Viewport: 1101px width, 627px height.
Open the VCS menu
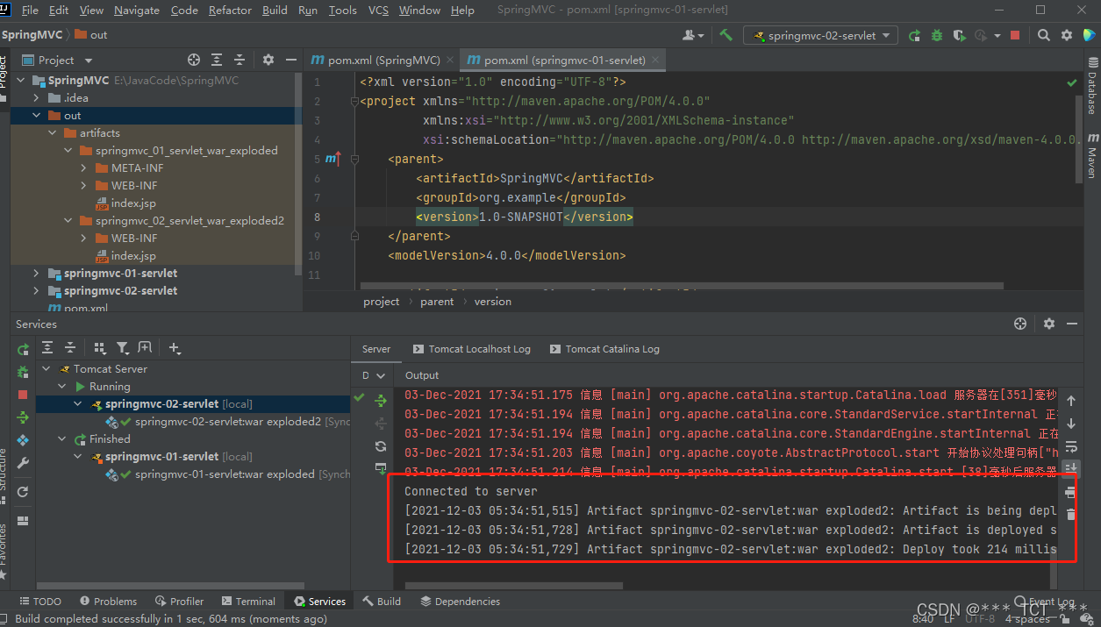pos(378,11)
